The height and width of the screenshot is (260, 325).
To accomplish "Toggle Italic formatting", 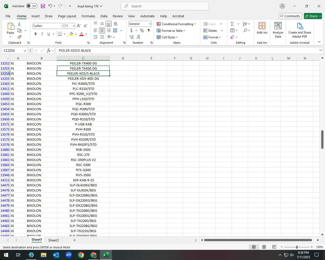I will (x=42, y=34).
